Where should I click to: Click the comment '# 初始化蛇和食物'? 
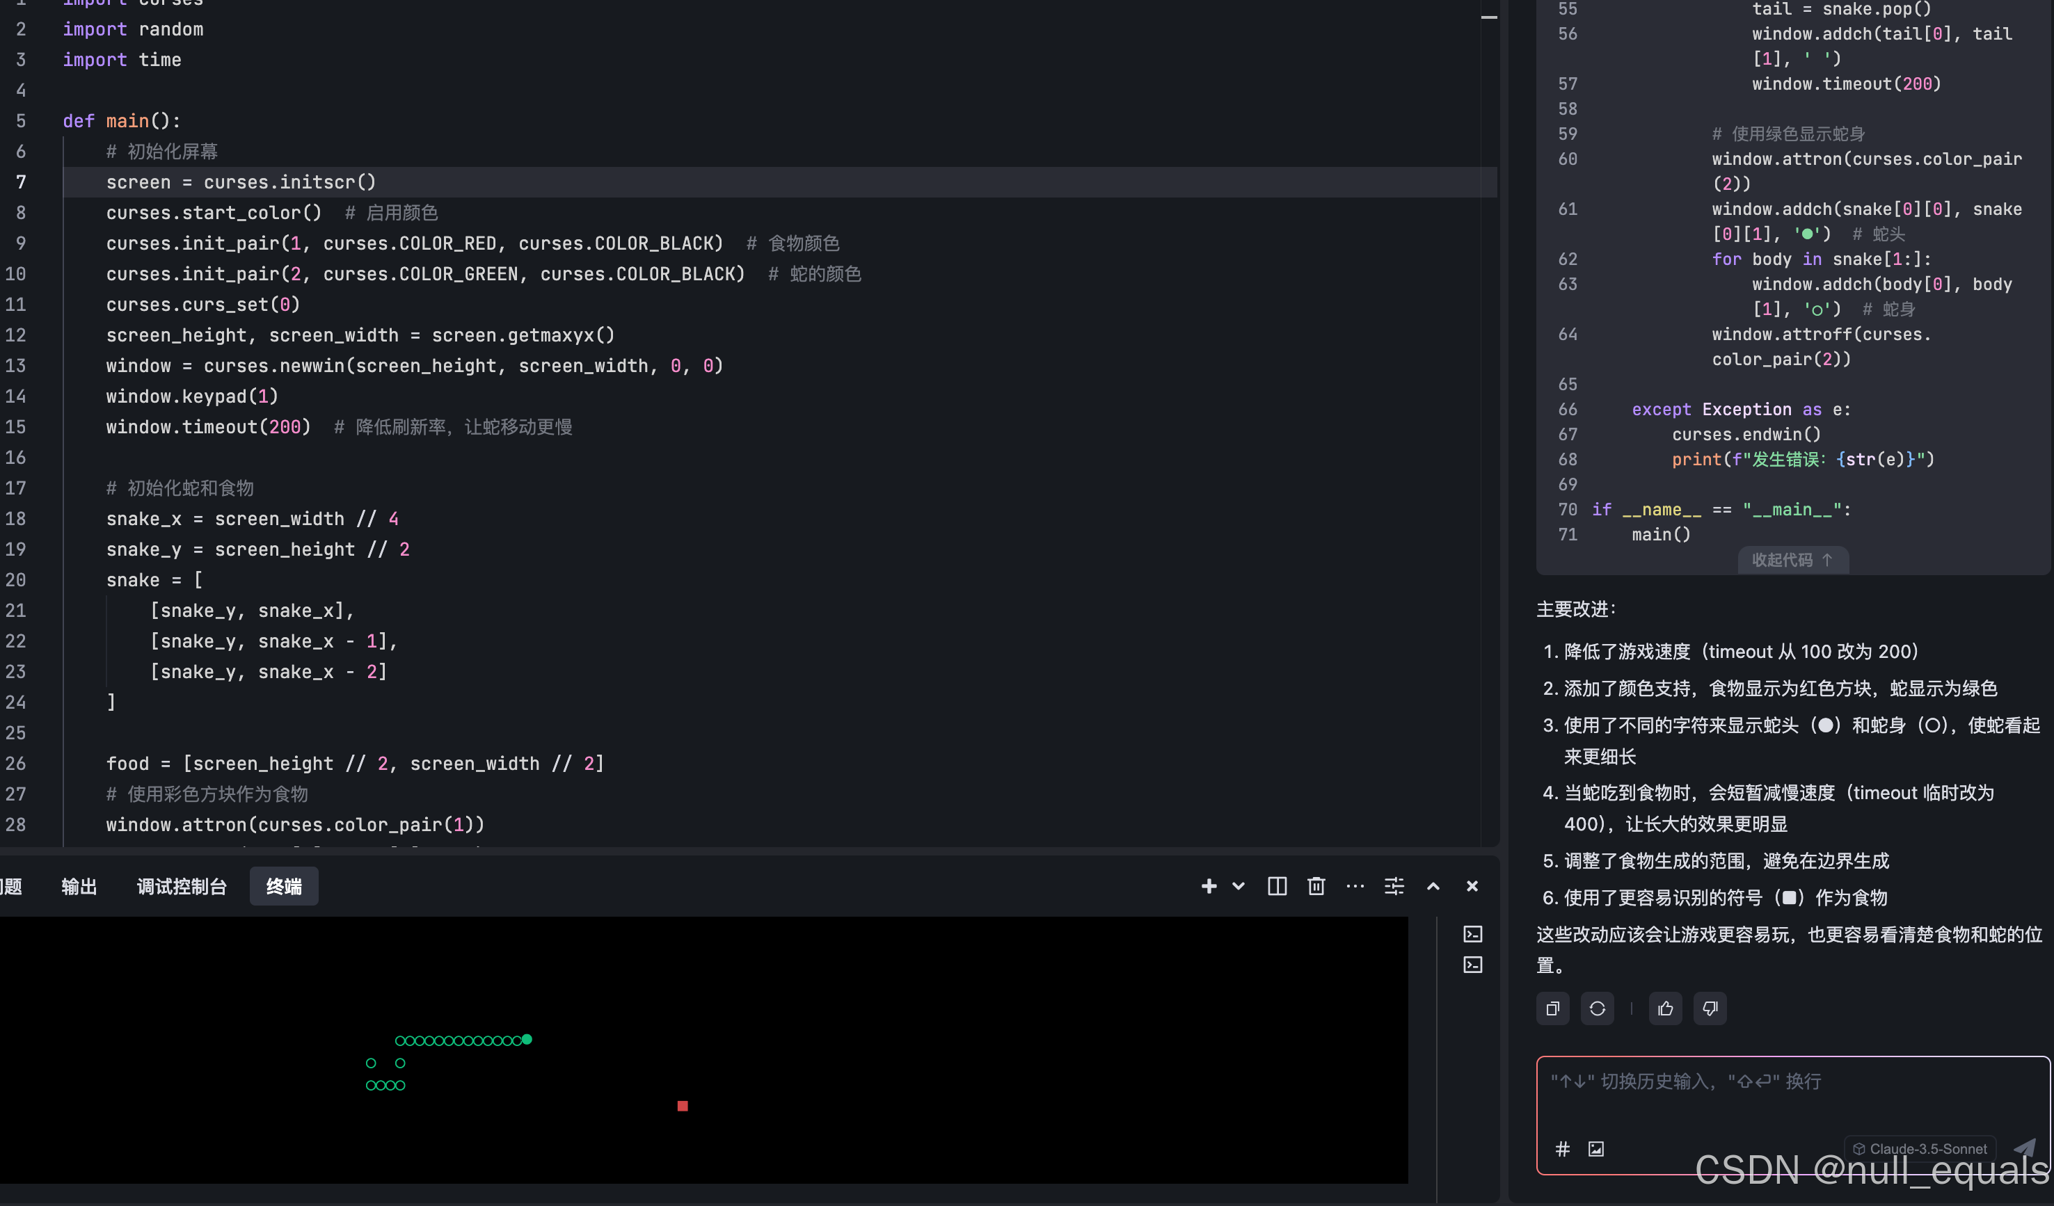point(180,488)
